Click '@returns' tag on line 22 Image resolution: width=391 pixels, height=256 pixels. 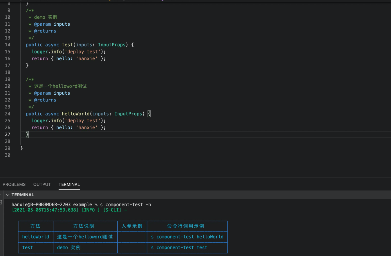click(45, 100)
